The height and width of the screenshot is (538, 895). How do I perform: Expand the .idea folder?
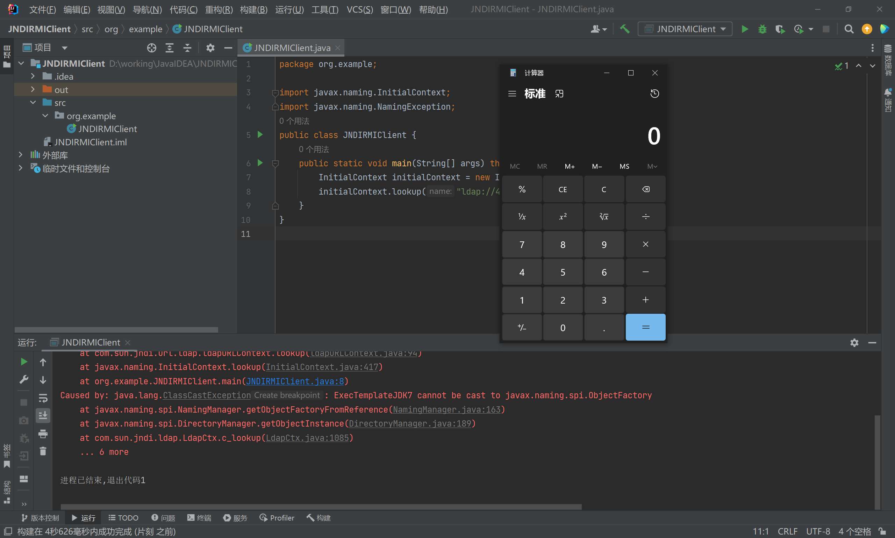(x=33, y=76)
